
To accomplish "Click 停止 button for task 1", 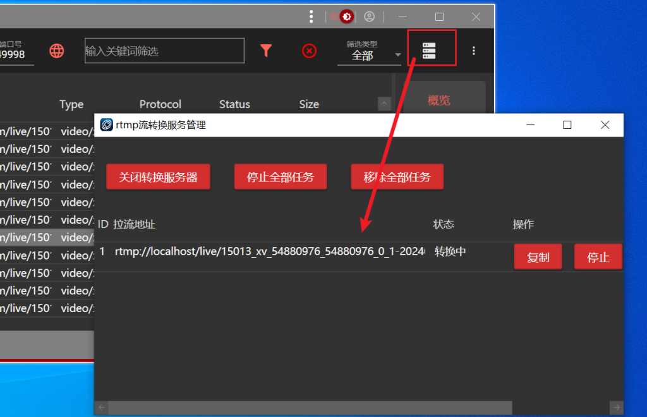I will [x=598, y=257].
